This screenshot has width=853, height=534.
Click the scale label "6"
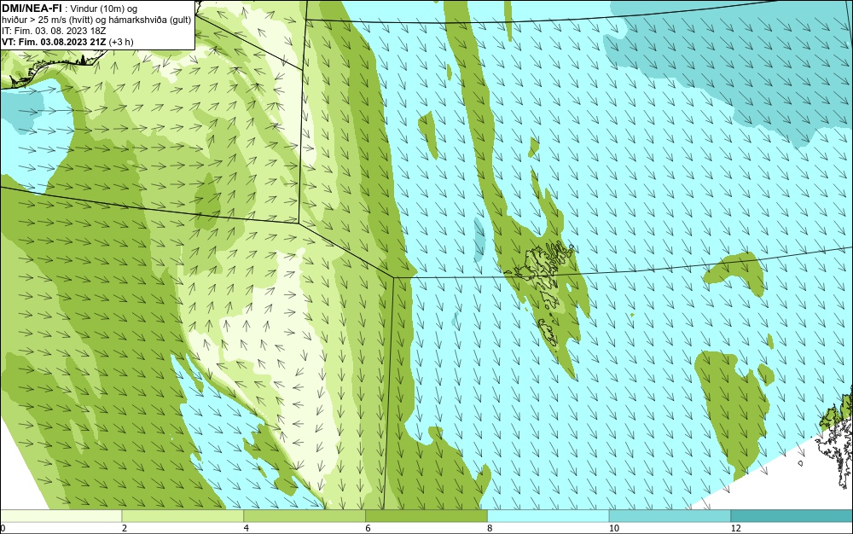pos(368,528)
